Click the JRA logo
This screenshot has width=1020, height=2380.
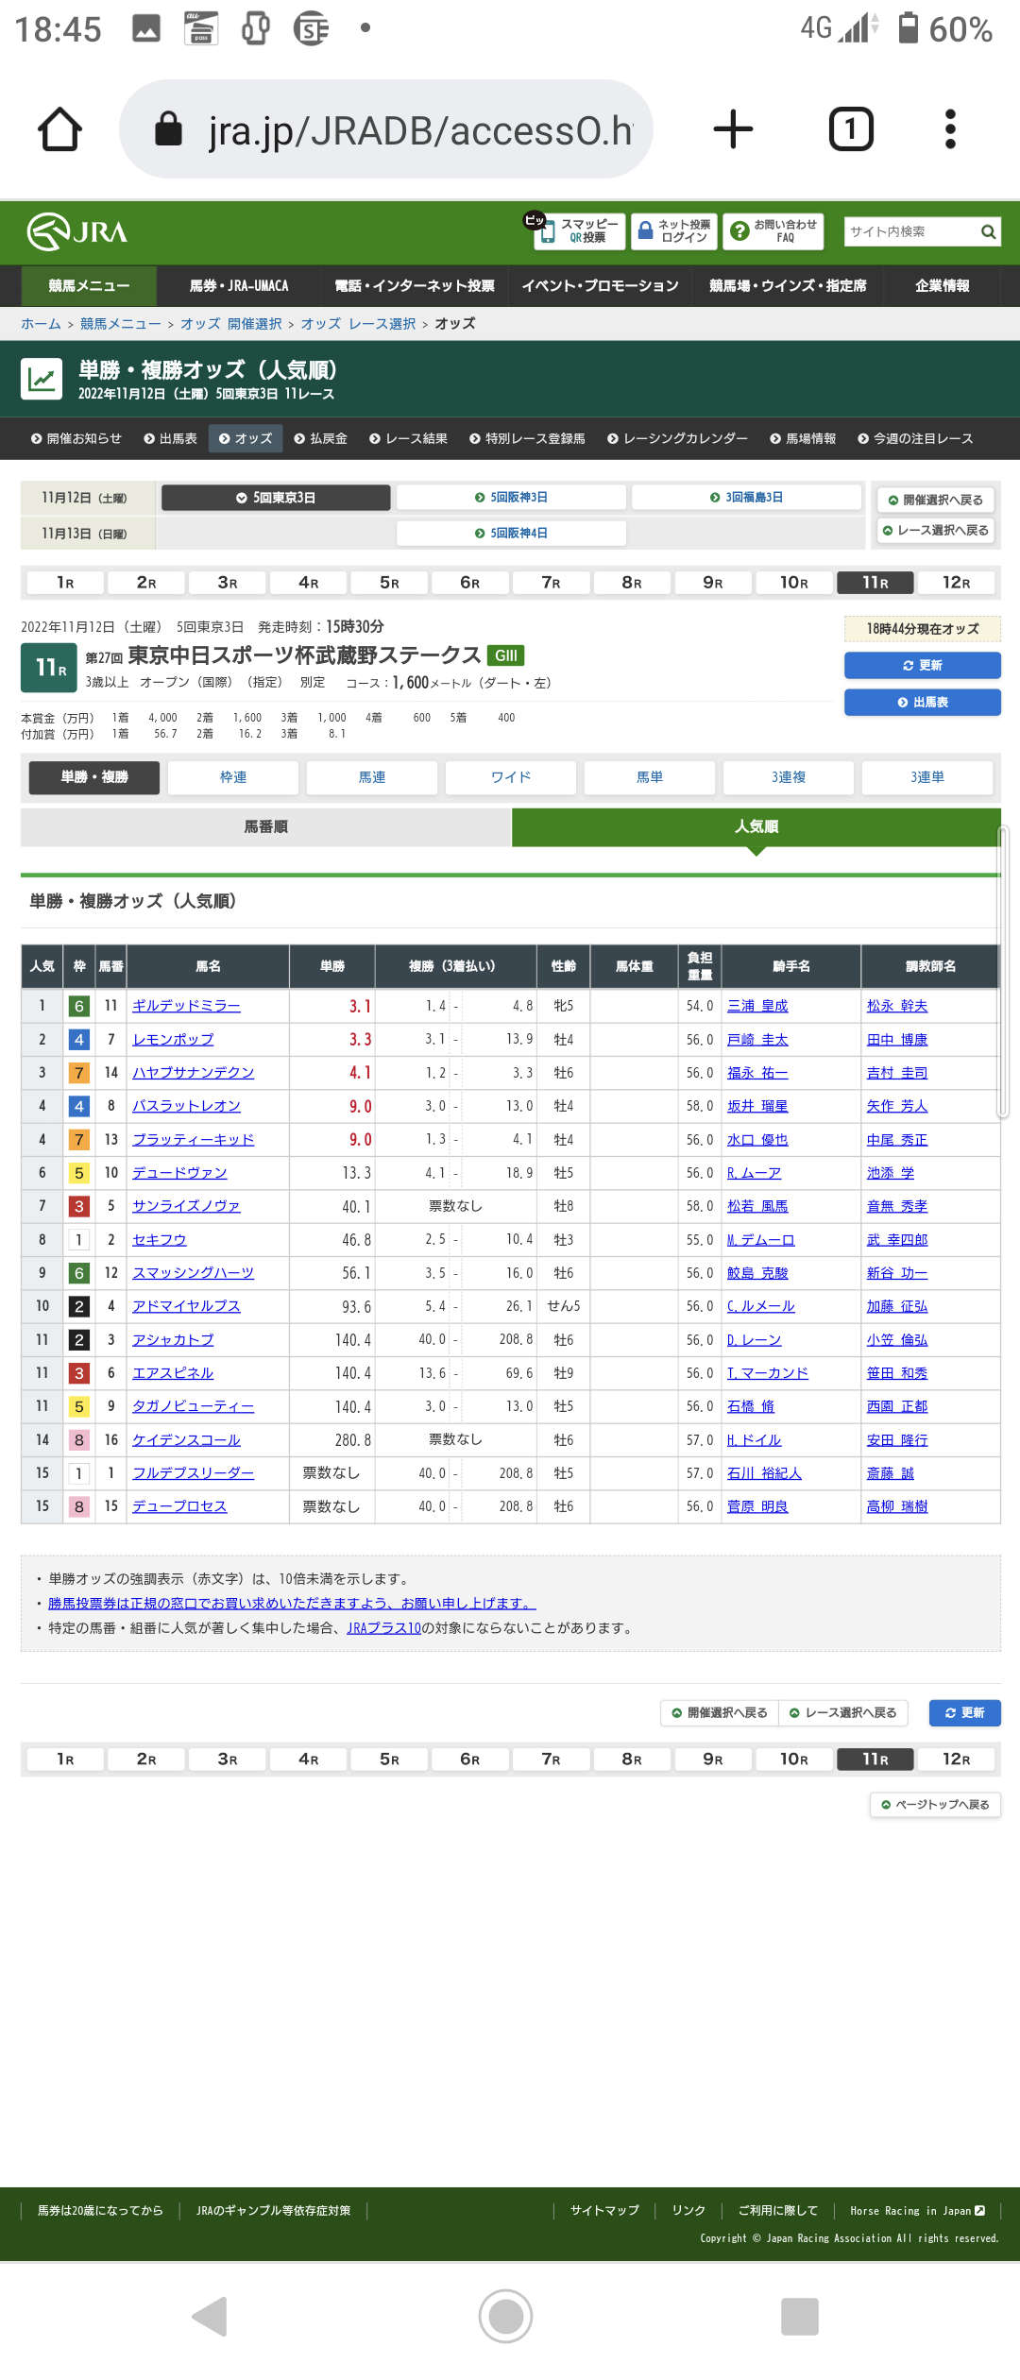(77, 231)
